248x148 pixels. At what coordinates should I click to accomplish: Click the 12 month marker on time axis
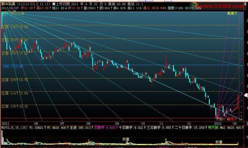[x=189, y=124]
